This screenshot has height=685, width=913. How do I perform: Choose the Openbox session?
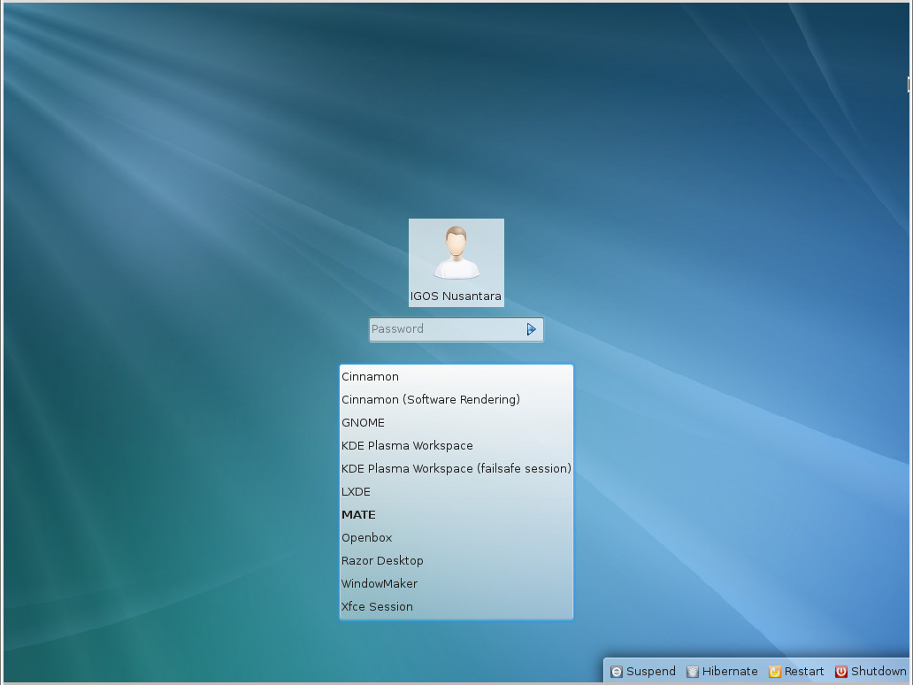(x=456, y=537)
